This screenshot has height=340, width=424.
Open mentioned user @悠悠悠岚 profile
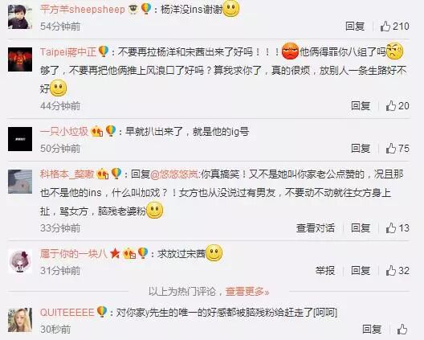[x=174, y=174]
